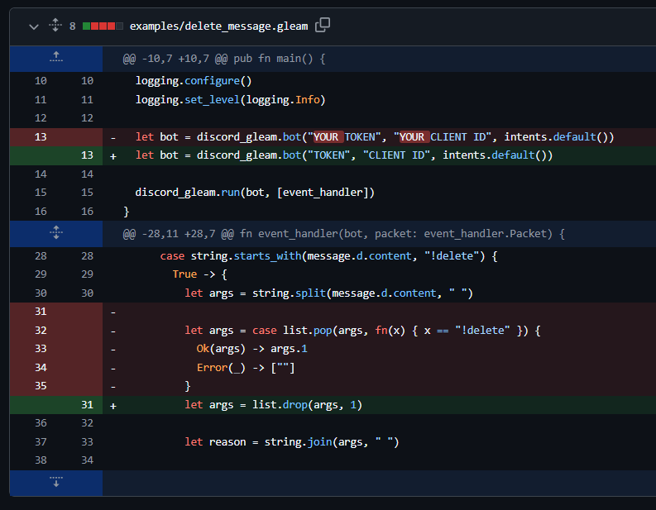Click new line number 31
Viewport: 656px width, 510px height.
pos(87,405)
